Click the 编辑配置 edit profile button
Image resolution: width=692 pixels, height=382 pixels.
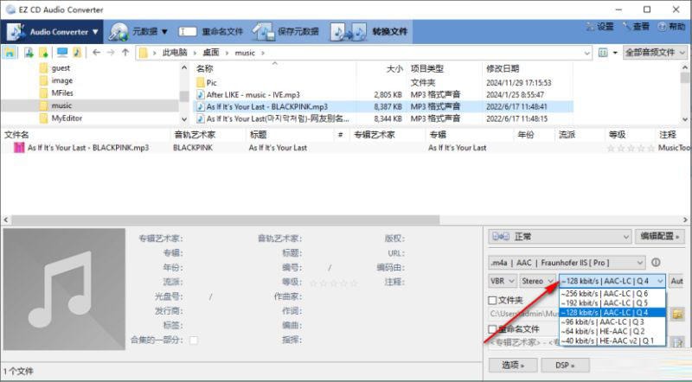pos(659,237)
